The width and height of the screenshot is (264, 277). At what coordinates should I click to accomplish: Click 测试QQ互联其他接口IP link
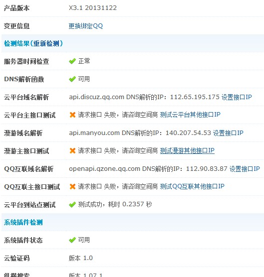[192, 186]
